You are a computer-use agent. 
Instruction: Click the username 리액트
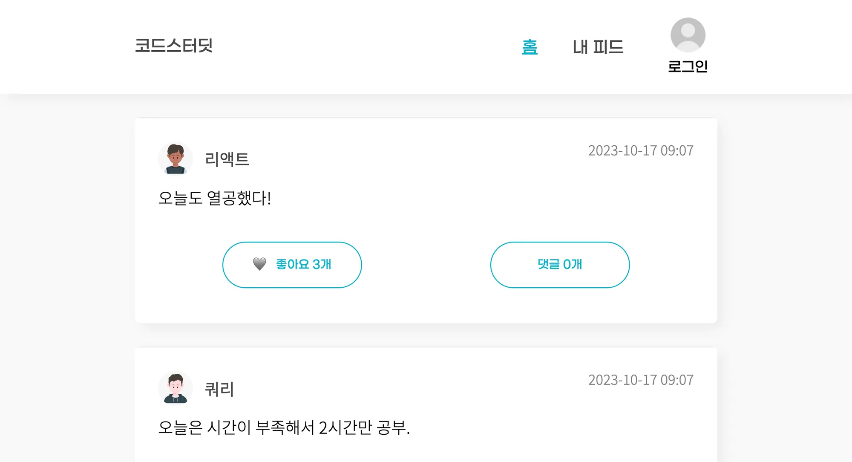pyautogui.click(x=227, y=159)
